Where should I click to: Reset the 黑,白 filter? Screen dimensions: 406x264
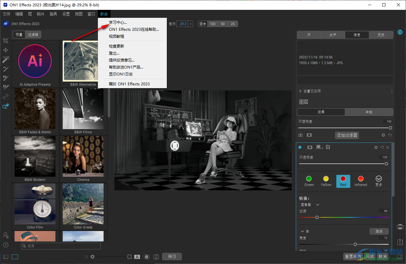pos(382,147)
